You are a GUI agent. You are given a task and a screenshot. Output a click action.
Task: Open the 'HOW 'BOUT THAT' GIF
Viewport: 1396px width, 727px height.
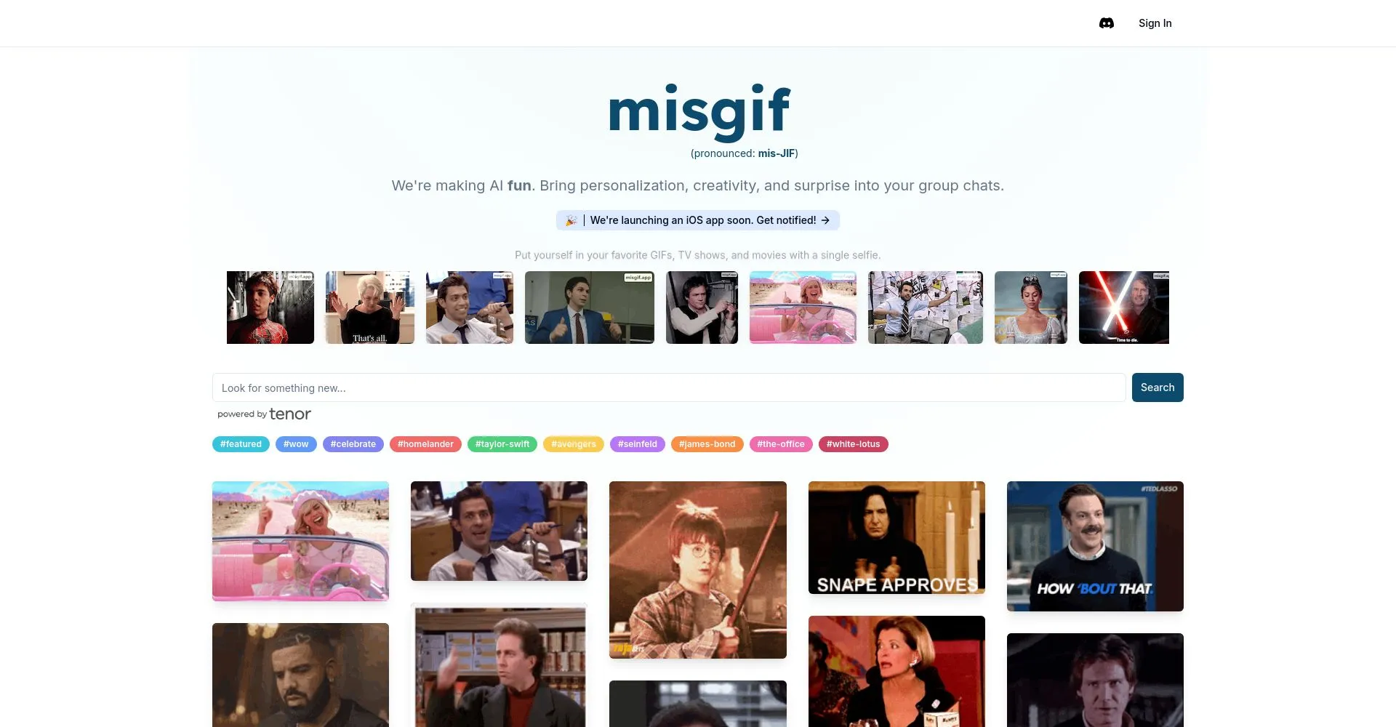pos(1095,546)
